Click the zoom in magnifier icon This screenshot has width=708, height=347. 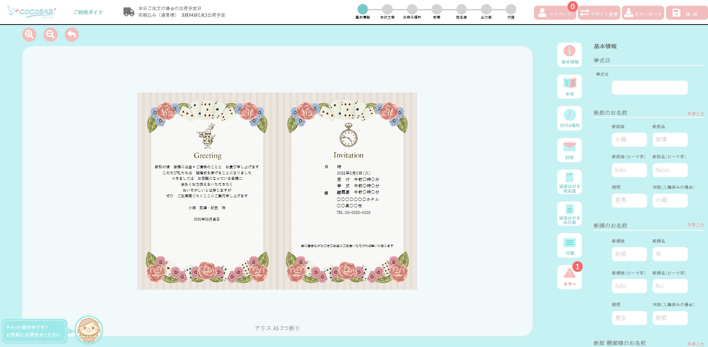point(29,35)
